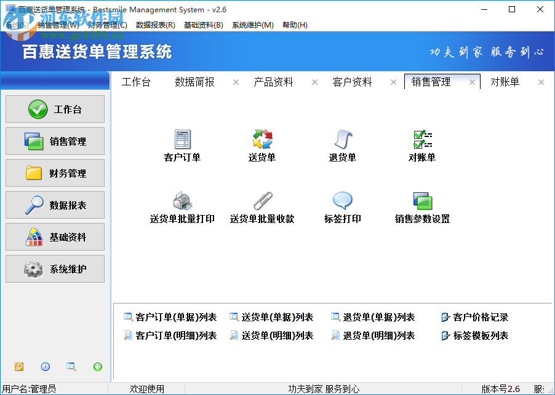Screen dimensions: 555x395
Task: Click the clock icon in the sidebar footer
Action: pyautogui.click(x=45, y=367)
